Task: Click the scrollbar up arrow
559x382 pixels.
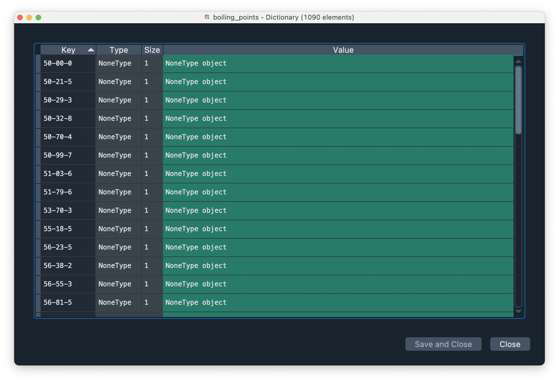Action: pos(518,61)
